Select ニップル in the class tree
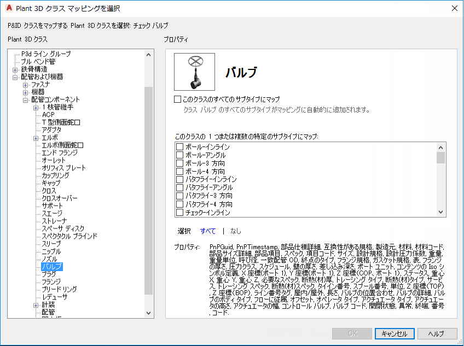The width and height of the screenshot is (464, 346). pos(51,251)
